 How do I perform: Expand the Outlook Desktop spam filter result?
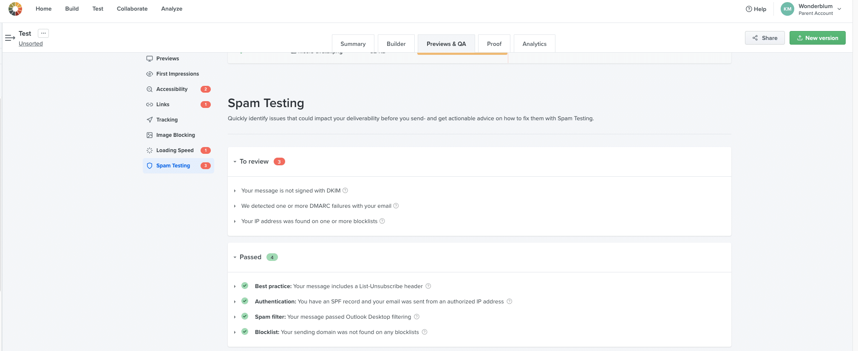click(235, 317)
